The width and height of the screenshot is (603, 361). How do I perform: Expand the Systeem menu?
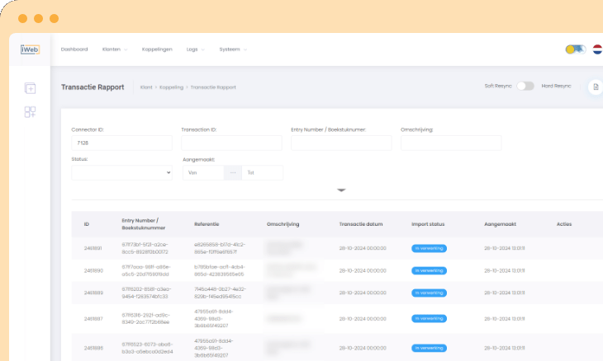click(232, 49)
